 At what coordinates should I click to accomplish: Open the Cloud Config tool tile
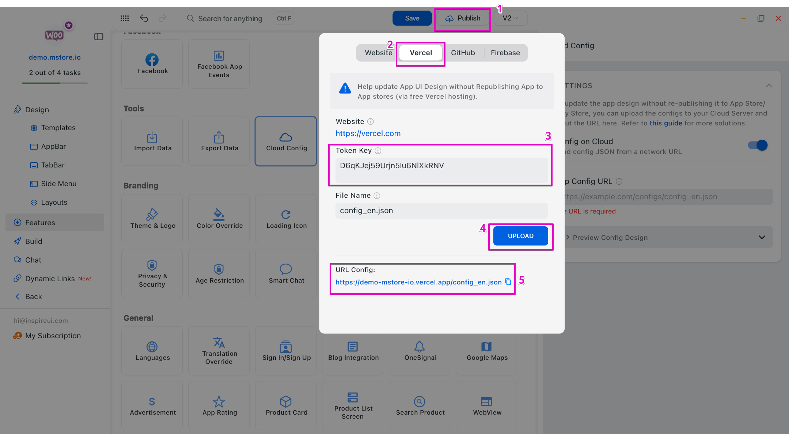tap(286, 141)
